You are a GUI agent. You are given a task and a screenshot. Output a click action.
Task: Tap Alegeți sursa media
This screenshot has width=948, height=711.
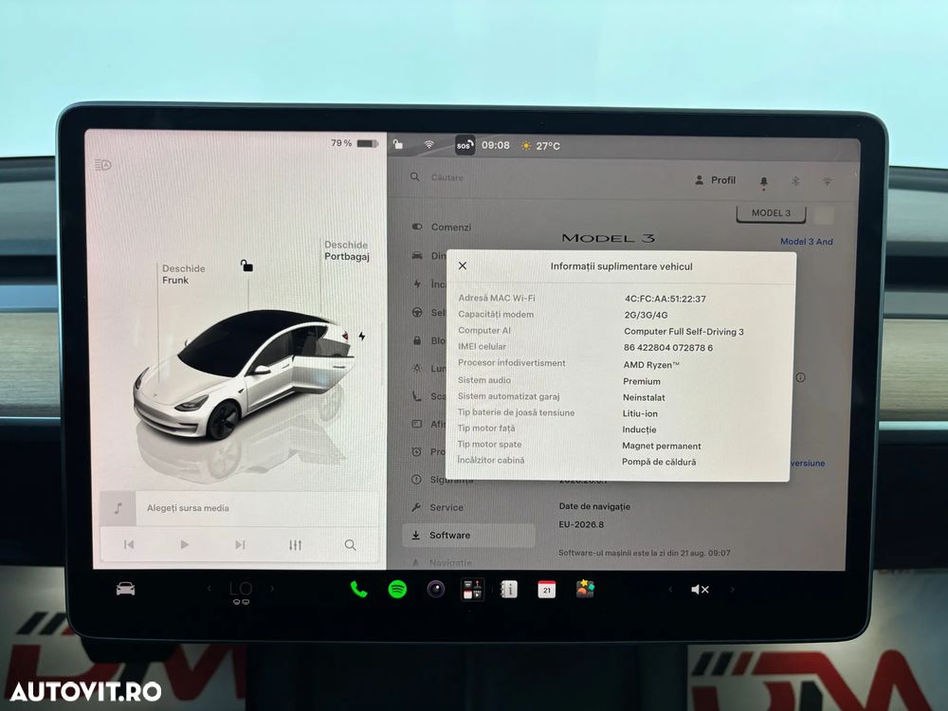pos(188,508)
